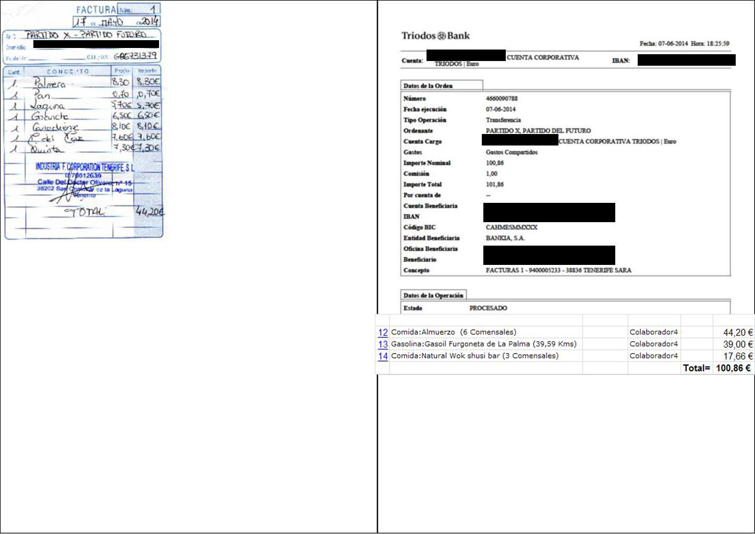Click Colaborador4 in the Natural Wok row
Screen dimensions: 755x534
point(654,356)
